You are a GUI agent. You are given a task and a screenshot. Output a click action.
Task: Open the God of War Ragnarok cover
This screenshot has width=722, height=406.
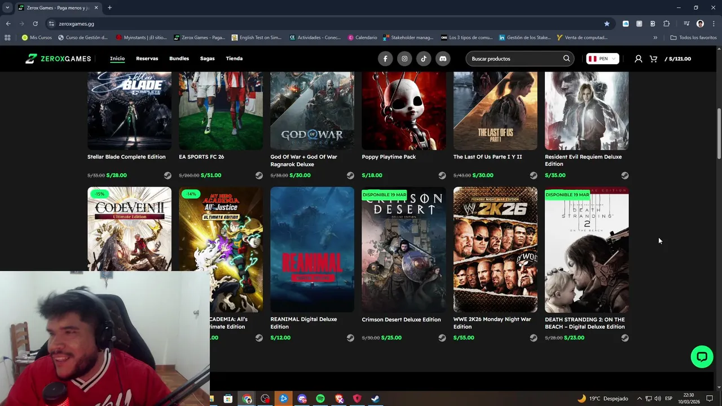tap(312, 111)
